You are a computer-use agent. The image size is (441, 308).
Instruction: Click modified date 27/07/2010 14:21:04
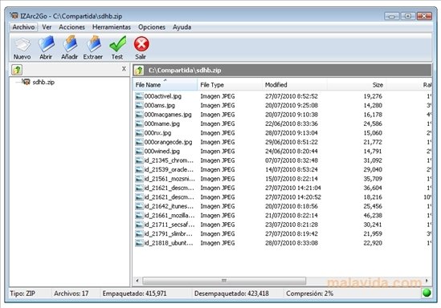point(292,188)
